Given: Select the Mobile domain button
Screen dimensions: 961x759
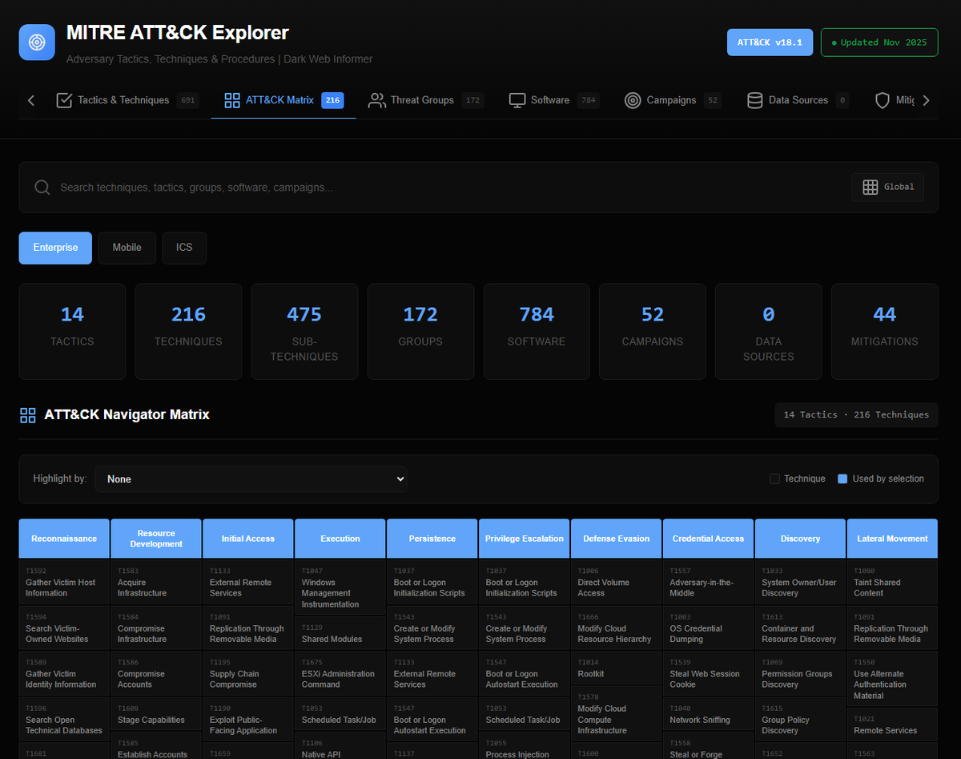Looking at the screenshot, I should click(x=127, y=248).
